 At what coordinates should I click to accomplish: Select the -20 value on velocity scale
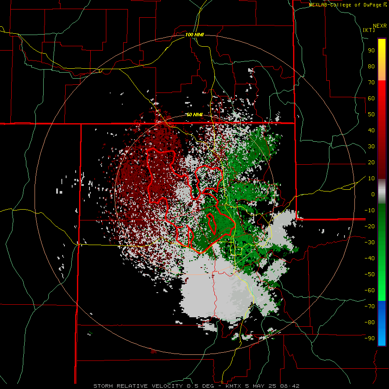tap(370, 226)
